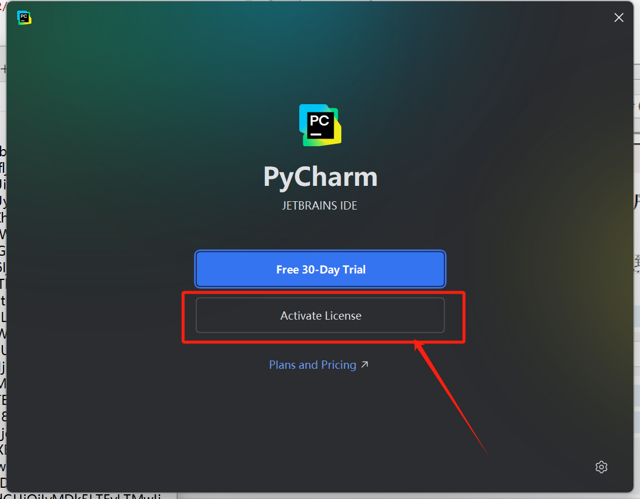The image size is (640, 499).
Task: Click the background window strip right of dialog
Action: coord(636,285)
